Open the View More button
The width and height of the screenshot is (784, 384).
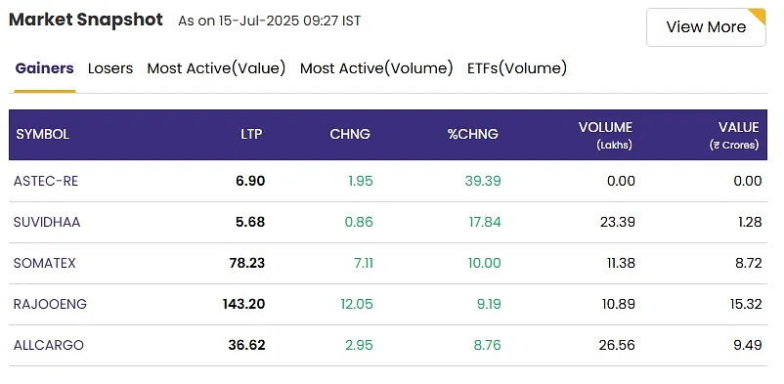coord(706,27)
